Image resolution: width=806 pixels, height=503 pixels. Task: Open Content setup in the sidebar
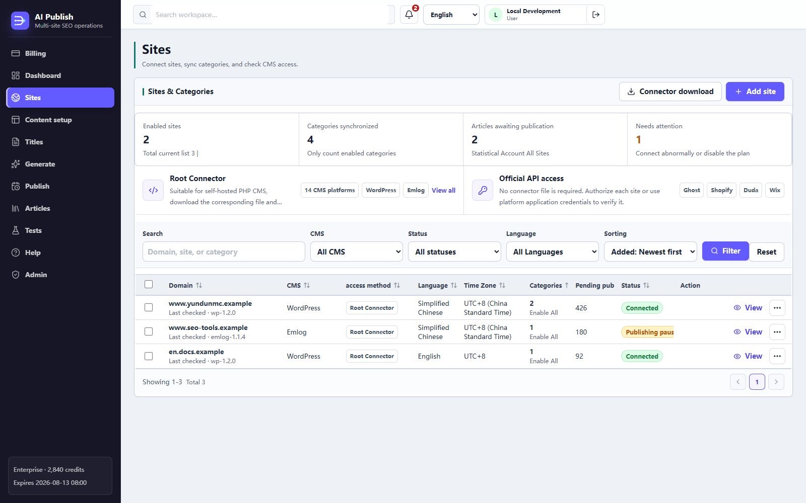60,120
